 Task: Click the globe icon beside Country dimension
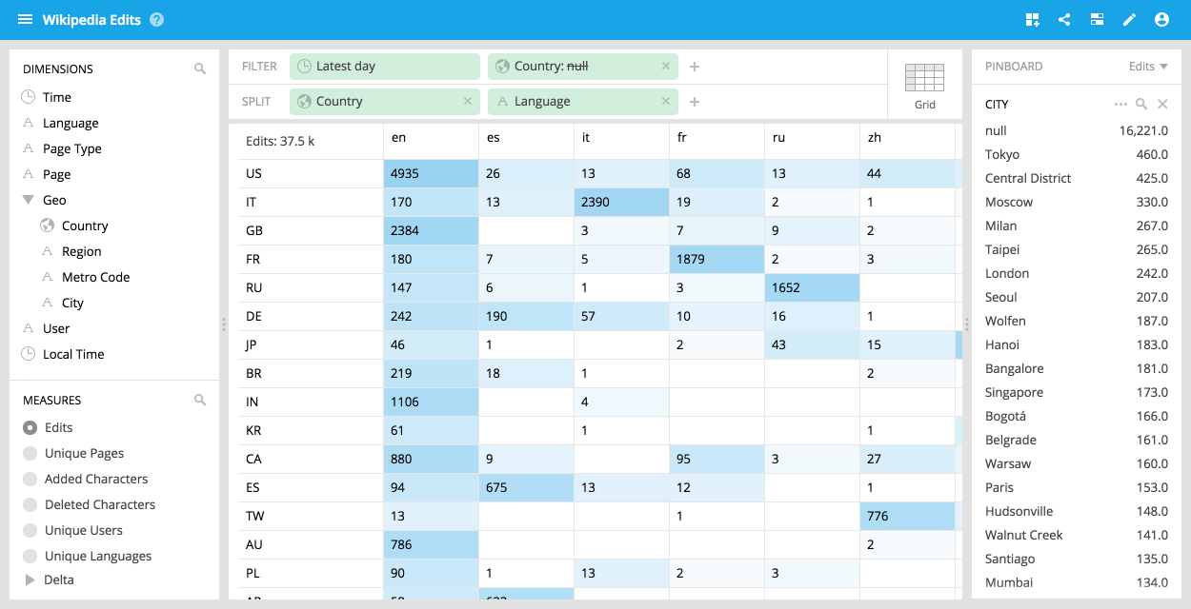(48, 226)
